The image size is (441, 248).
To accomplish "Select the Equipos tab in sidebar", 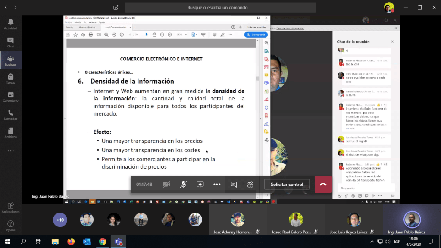I will click(x=10, y=61).
